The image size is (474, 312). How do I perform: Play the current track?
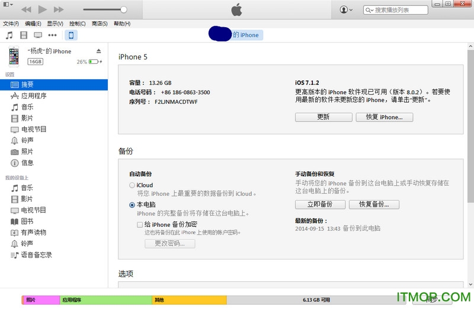click(x=43, y=9)
